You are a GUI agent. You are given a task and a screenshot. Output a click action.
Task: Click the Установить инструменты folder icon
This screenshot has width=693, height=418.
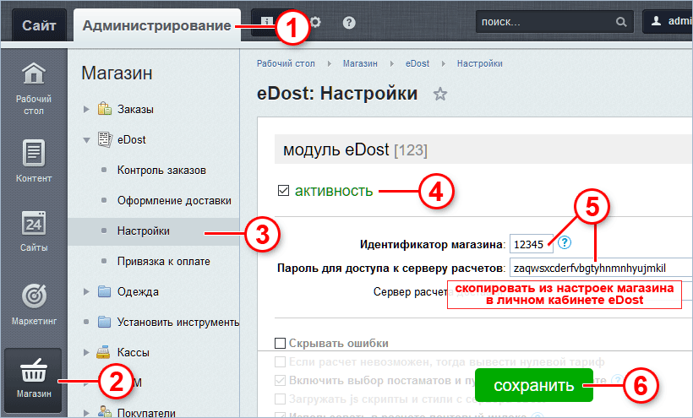tap(104, 322)
